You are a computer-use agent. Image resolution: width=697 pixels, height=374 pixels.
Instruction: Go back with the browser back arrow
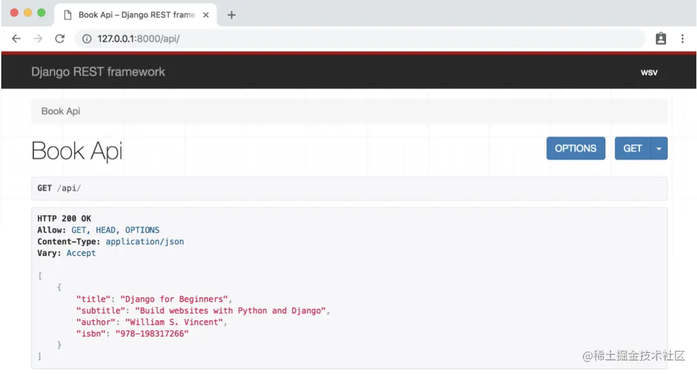[x=17, y=38]
